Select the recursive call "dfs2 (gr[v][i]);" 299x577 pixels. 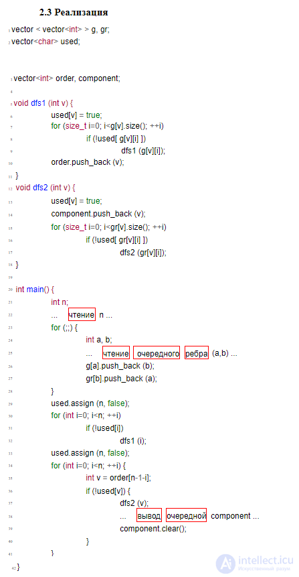143,253
